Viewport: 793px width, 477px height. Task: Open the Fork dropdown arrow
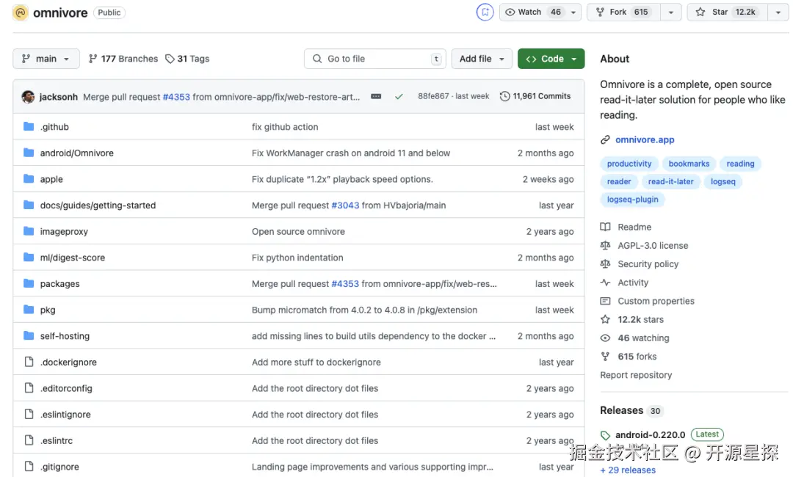click(670, 12)
